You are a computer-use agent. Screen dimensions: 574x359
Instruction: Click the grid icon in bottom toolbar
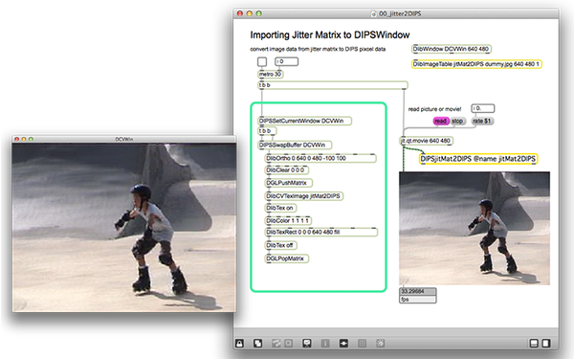[362, 344]
